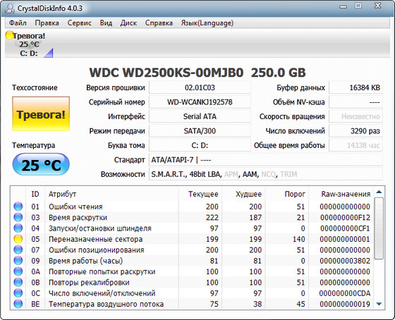Viewport: 395px width, 320px height.
Task: Click the blue triangle disk selection marker
Action: [x=49, y=53]
